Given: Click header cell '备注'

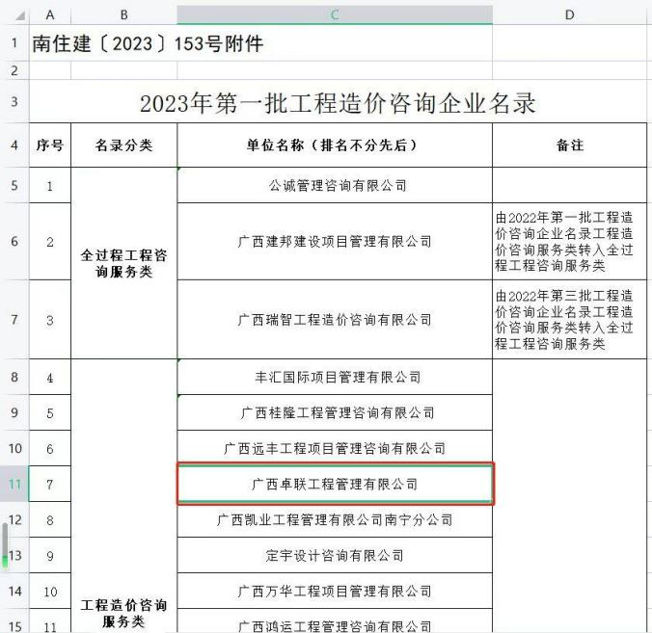Looking at the screenshot, I should tap(570, 145).
